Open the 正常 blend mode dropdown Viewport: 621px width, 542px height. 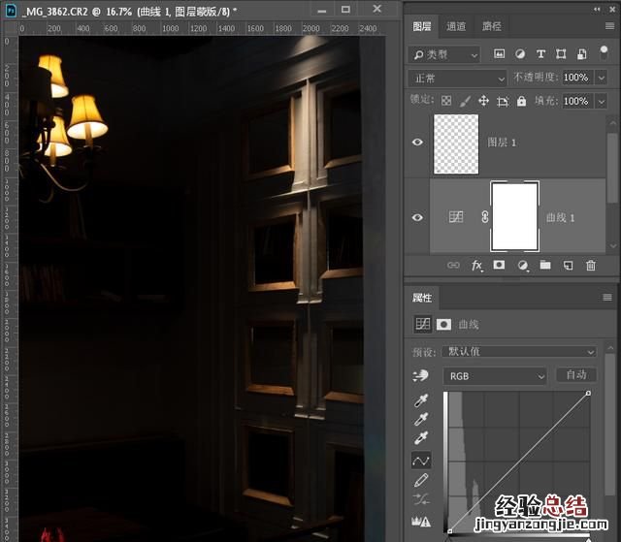coord(457,78)
